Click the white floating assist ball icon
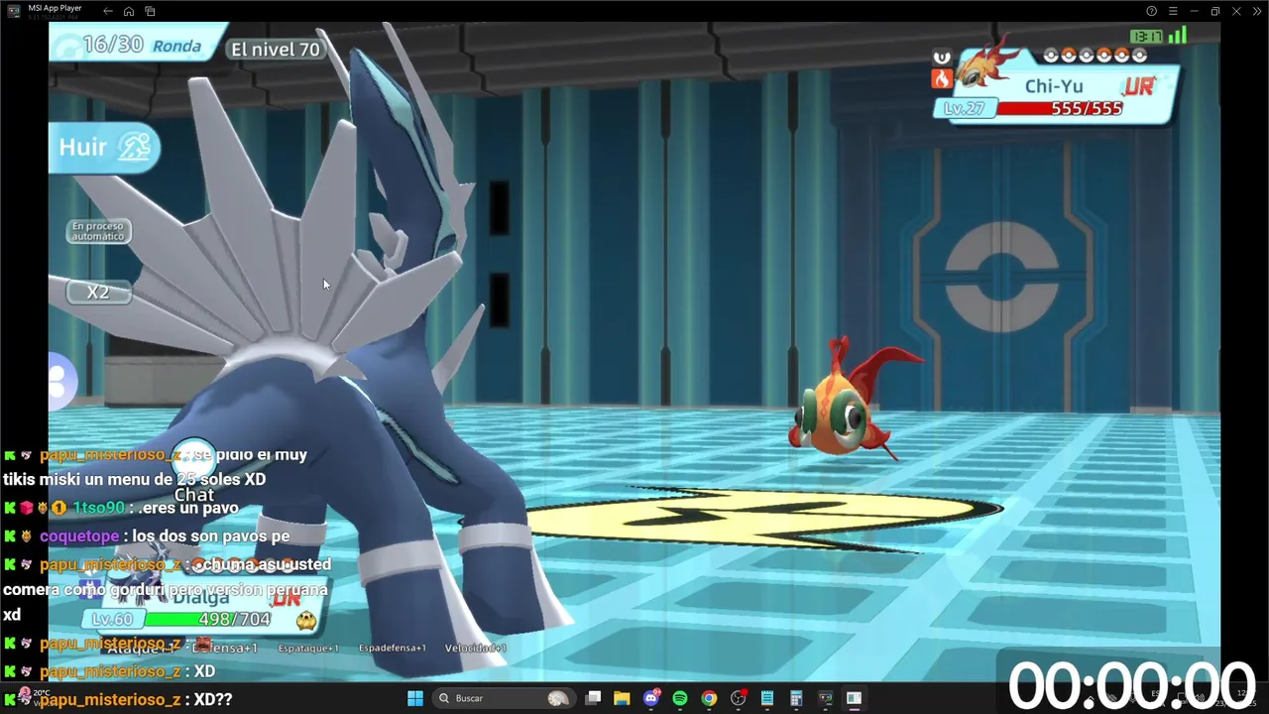Screen dimensions: 1269x714 (x=60, y=380)
